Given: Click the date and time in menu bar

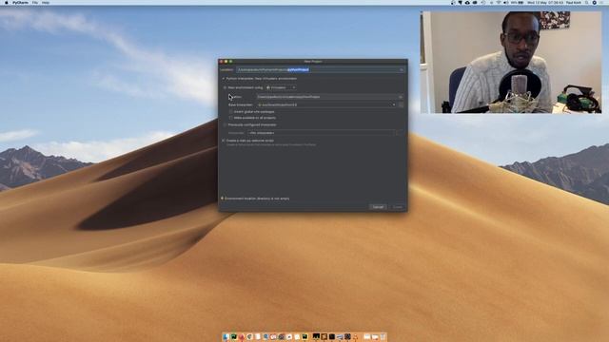Looking at the screenshot, I should (x=545, y=3).
